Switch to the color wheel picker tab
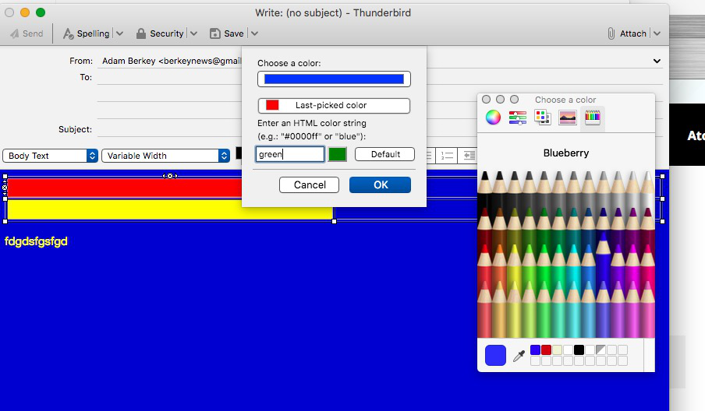The image size is (705, 411). pos(493,118)
